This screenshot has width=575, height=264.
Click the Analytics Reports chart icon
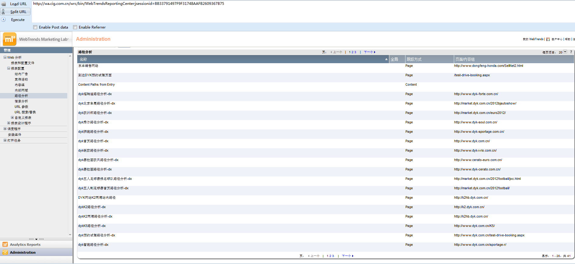pos(5,244)
